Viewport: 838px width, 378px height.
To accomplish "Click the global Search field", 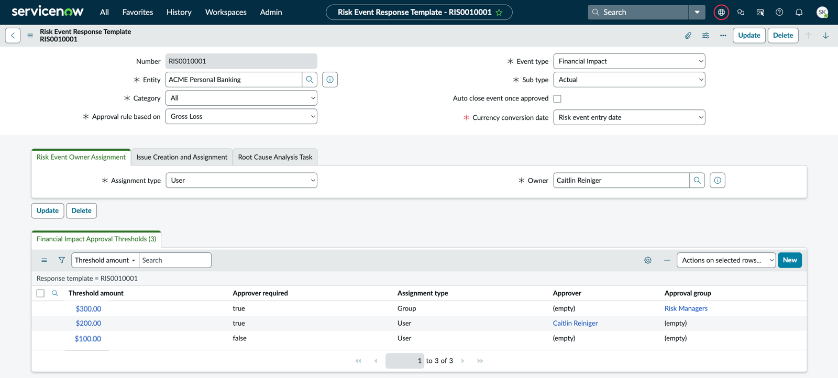I will [x=638, y=12].
